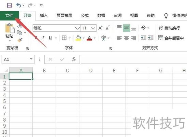The height and width of the screenshot is (137, 187).
Task: Open the 视图 (View) tab
Action: tap(134, 15)
